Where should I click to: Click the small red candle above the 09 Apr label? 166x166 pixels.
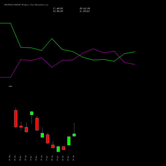[21, 126]
